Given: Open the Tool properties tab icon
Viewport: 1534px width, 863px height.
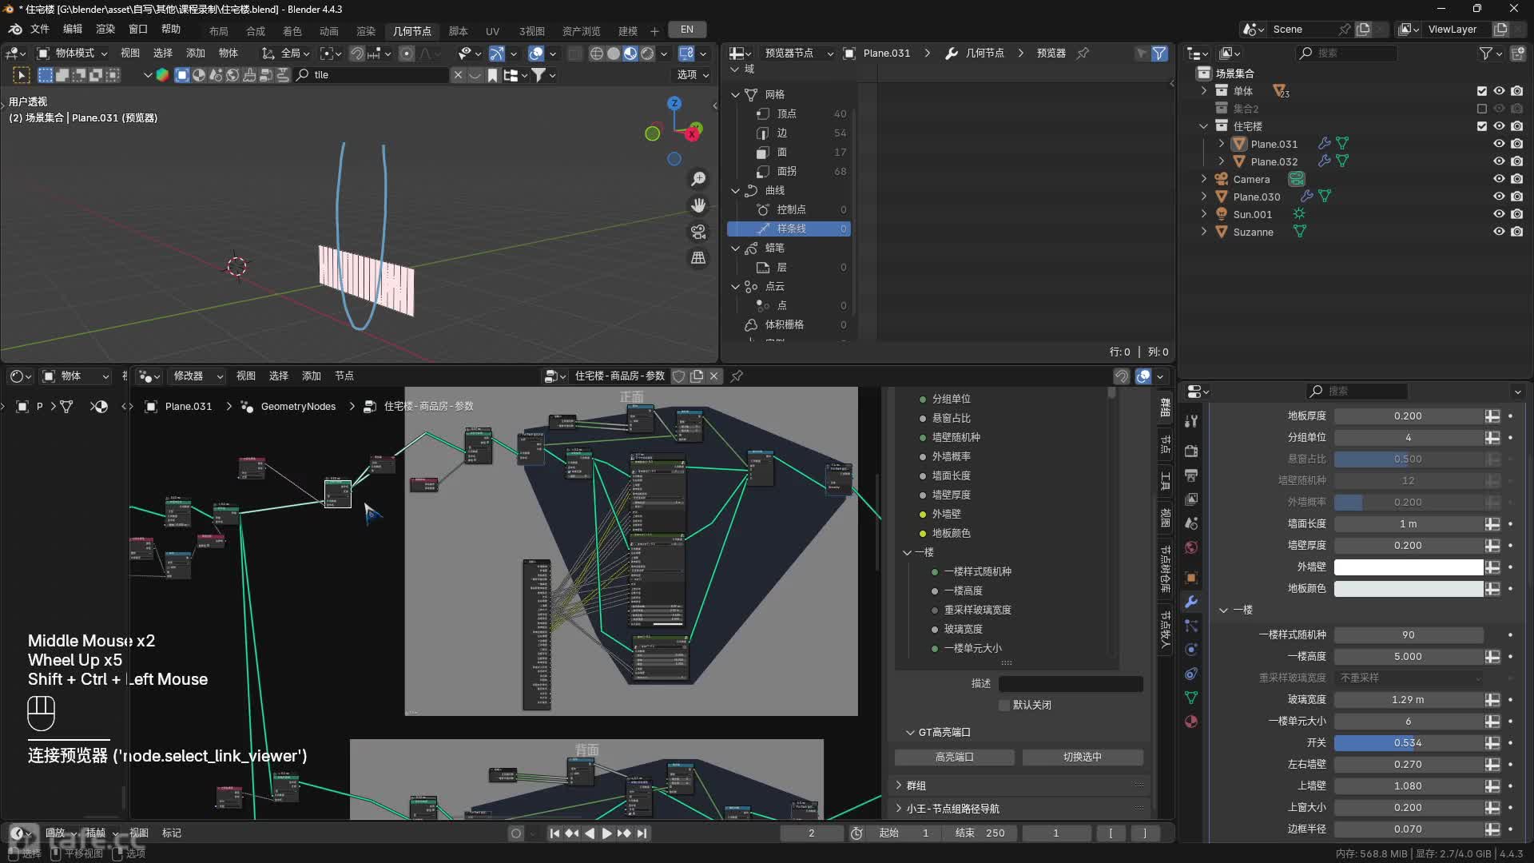Looking at the screenshot, I should point(1191,421).
